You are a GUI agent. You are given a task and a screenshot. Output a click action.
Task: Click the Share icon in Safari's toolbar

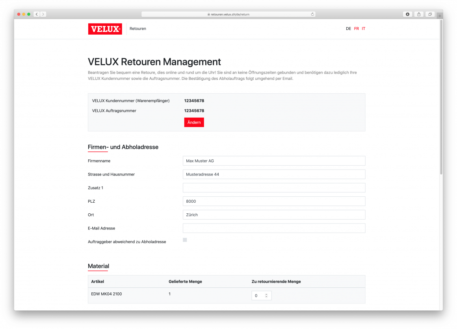click(x=419, y=14)
